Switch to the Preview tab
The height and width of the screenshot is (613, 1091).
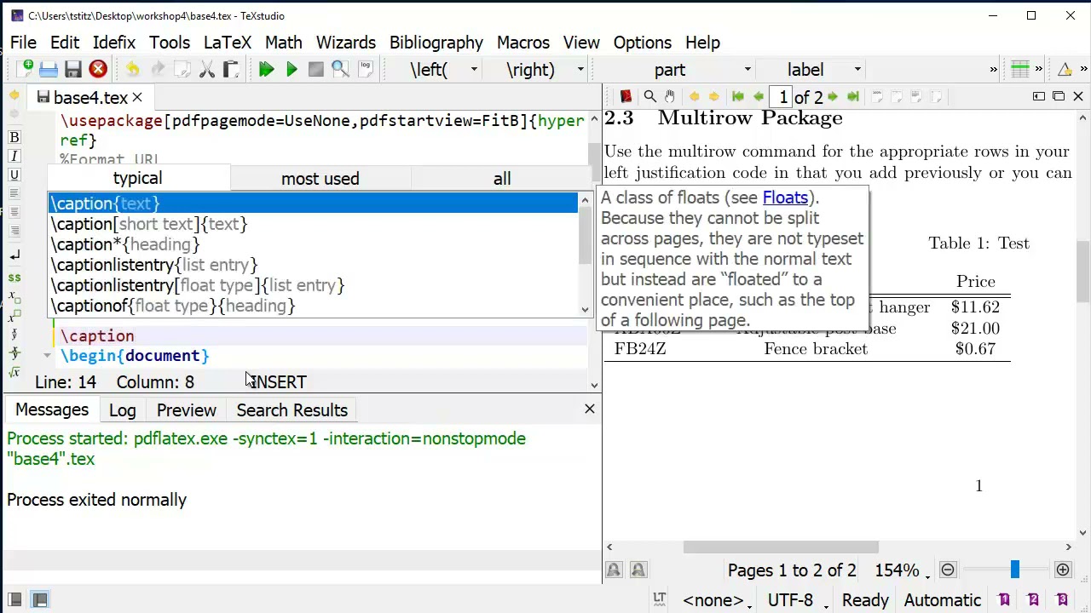[186, 410]
